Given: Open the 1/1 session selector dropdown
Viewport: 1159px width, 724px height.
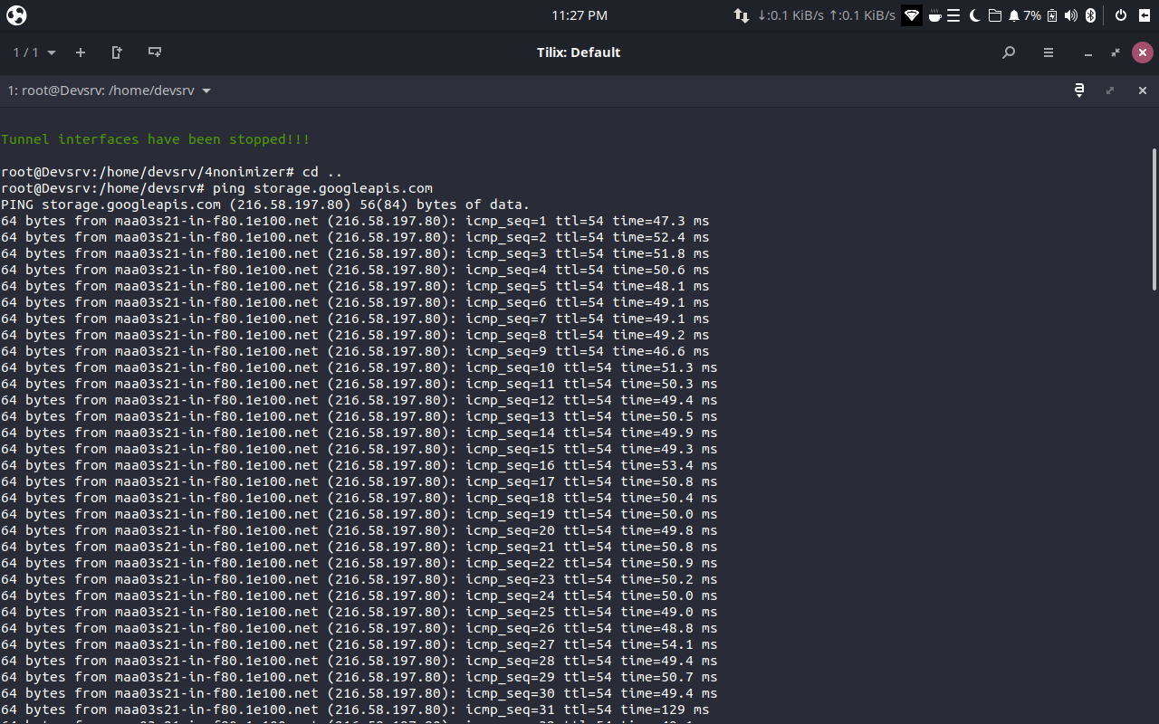Looking at the screenshot, I should coord(34,52).
